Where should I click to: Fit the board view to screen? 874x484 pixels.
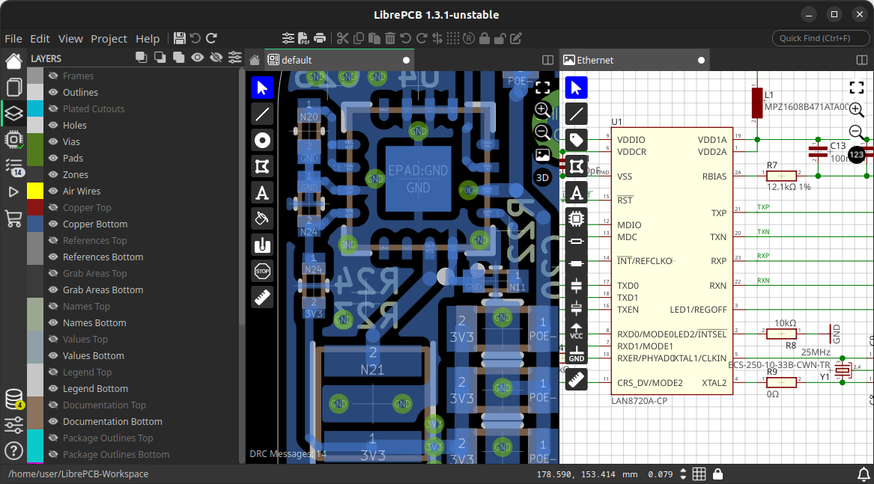click(542, 88)
